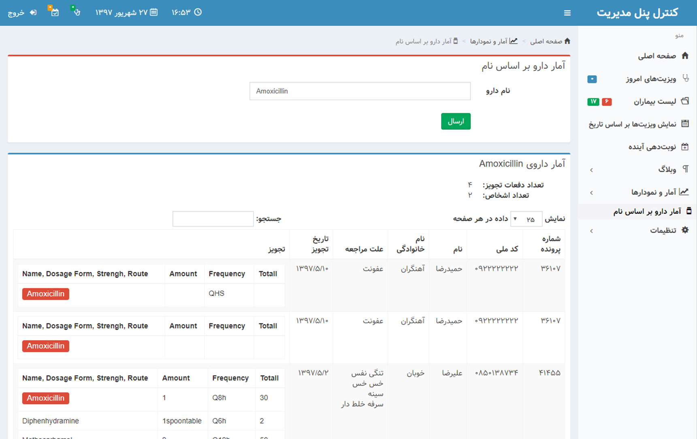Screen dimensions: 697x439
Task: Click the red 6 badge on لیست بیماران
Action: (607, 102)
